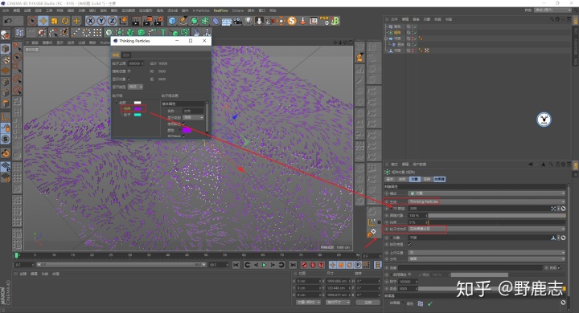Viewport: 579px width, 313px height.
Task: Collapse the top particle group tree node
Action: 117,103
